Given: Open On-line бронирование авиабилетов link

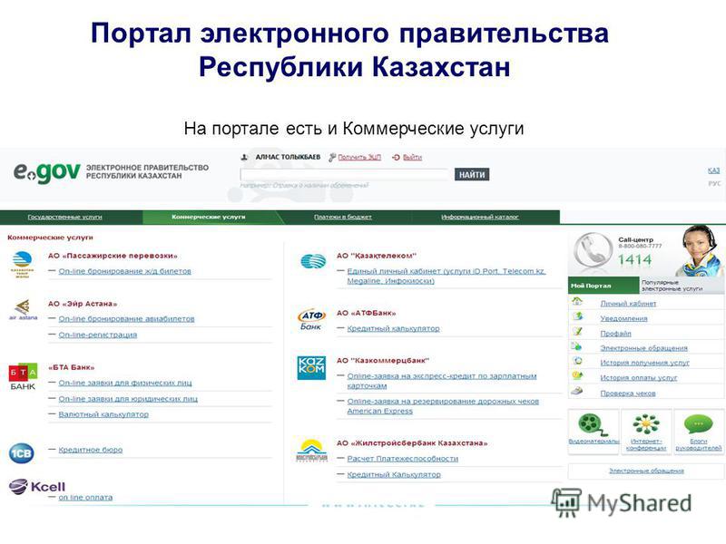Looking at the screenshot, I should click(126, 319).
